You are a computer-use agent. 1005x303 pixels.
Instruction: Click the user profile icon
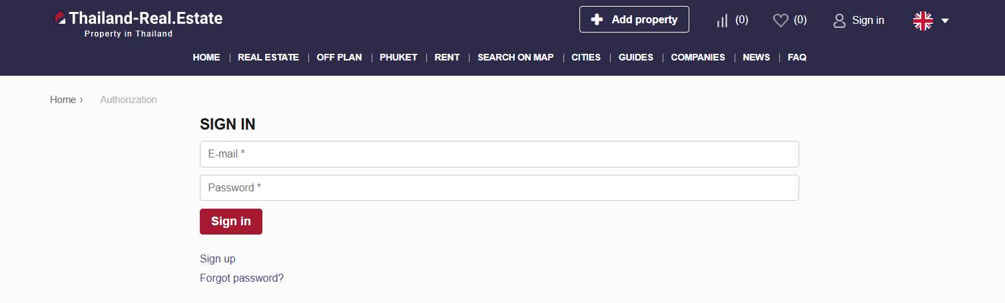(x=839, y=21)
